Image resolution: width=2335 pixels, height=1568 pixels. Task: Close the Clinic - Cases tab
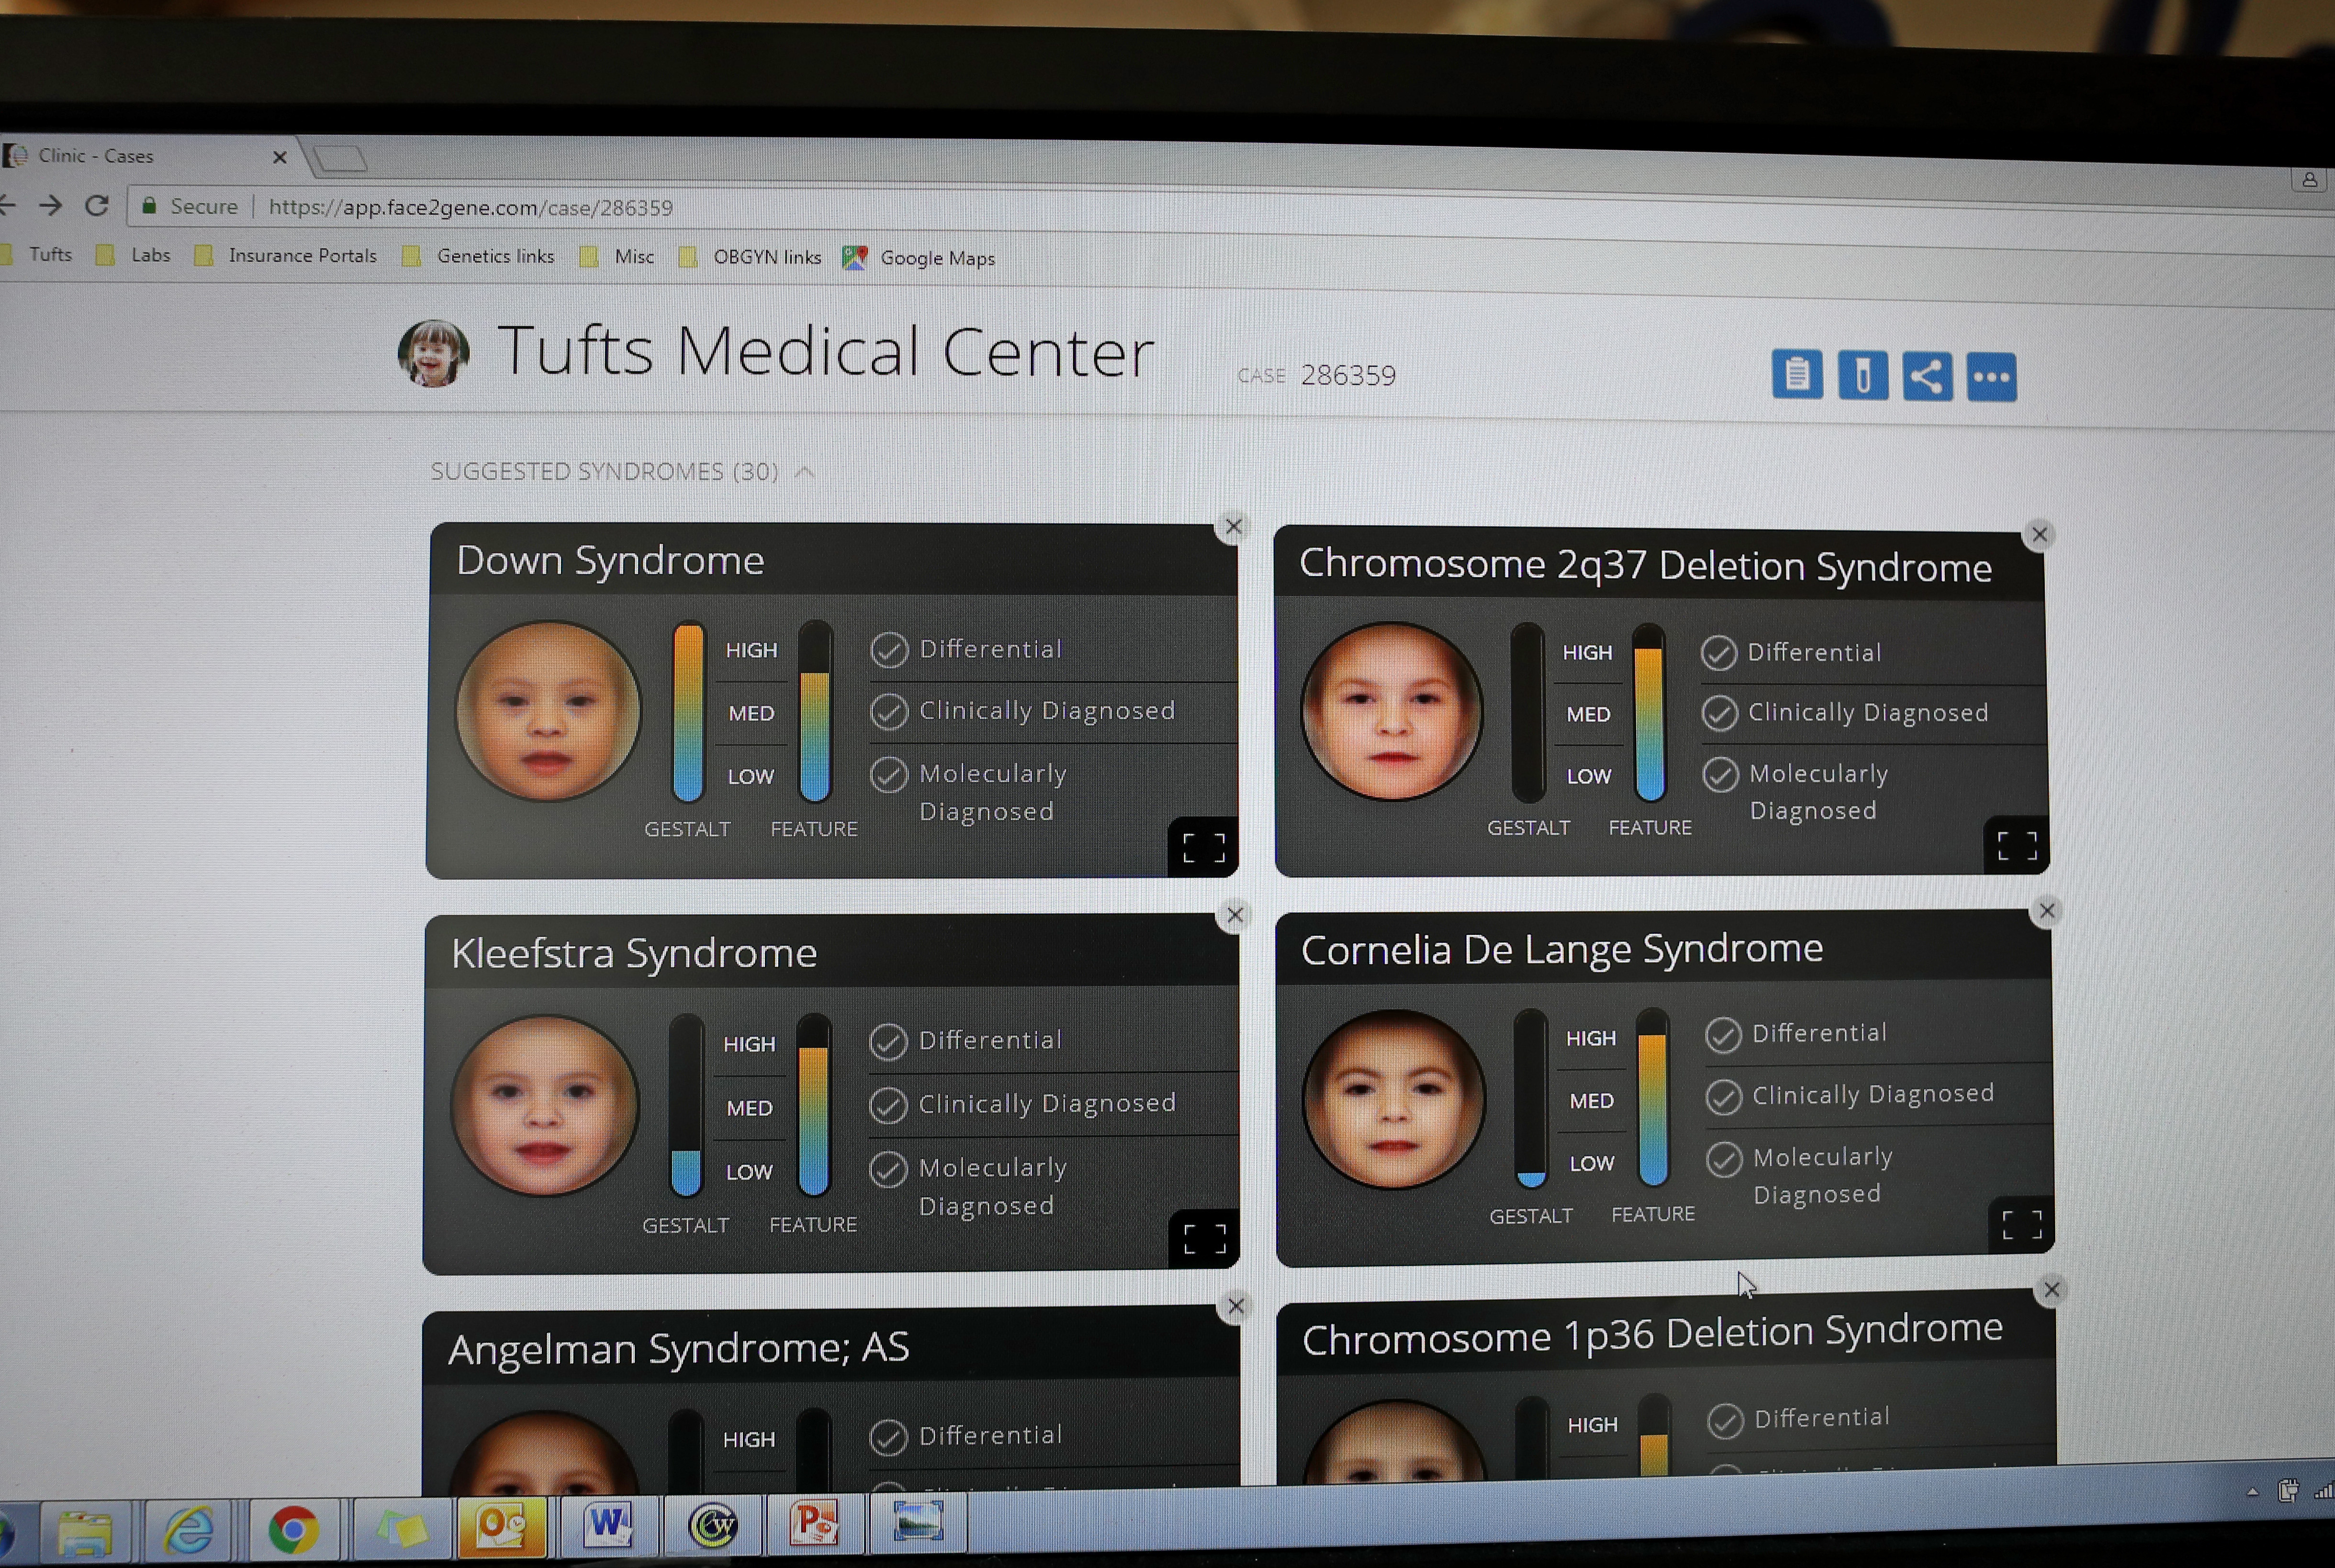(x=280, y=157)
